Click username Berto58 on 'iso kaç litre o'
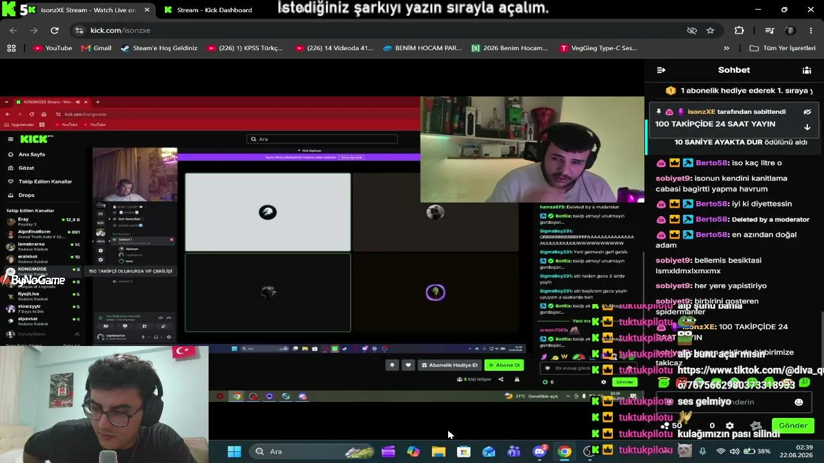 point(711,163)
